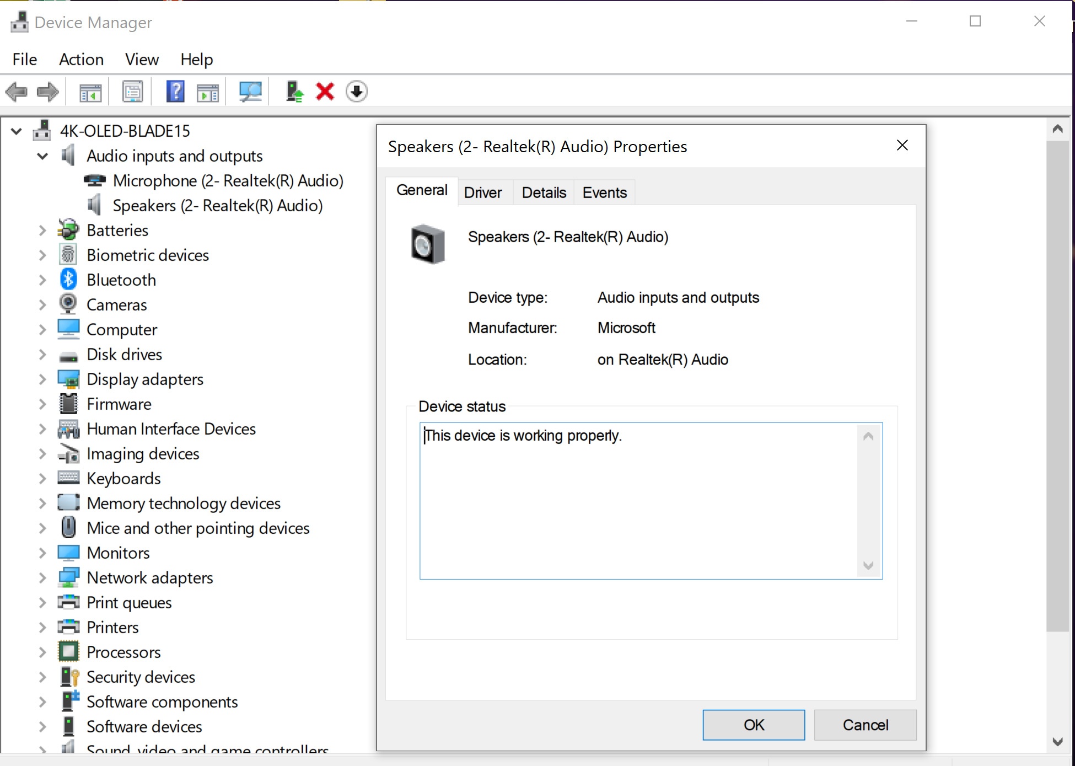
Task: Click the Security devices key icon
Action: point(69,677)
